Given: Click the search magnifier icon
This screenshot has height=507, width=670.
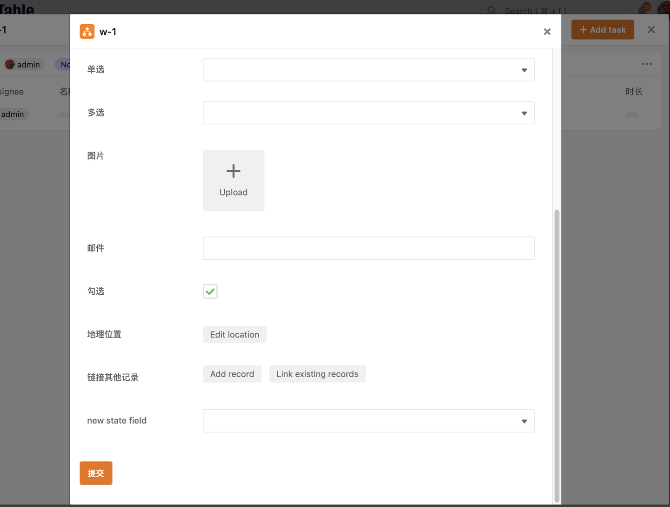Looking at the screenshot, I should tap(491, 10).
